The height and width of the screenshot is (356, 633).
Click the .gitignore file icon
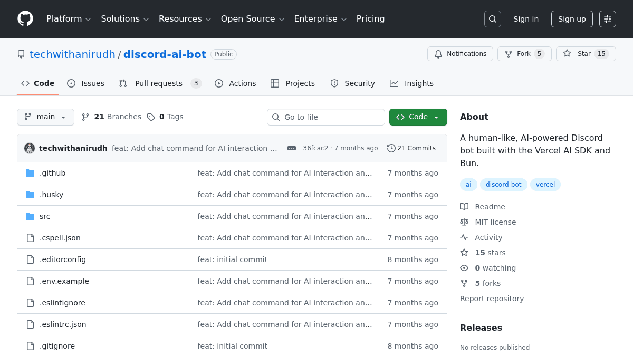(x=30, y=346)
